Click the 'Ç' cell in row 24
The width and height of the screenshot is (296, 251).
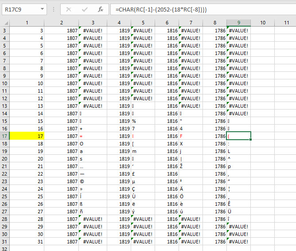pos(143,189)
